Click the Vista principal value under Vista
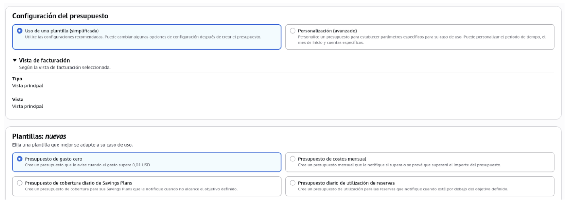Screen dimensions: 569x216 coord(28,106)
